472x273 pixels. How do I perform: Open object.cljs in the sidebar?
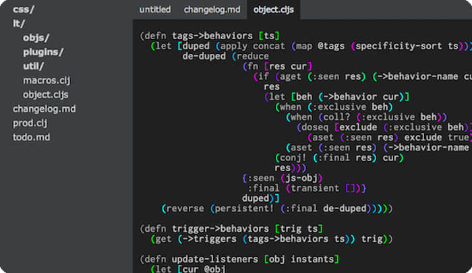[x=46, y=94]
